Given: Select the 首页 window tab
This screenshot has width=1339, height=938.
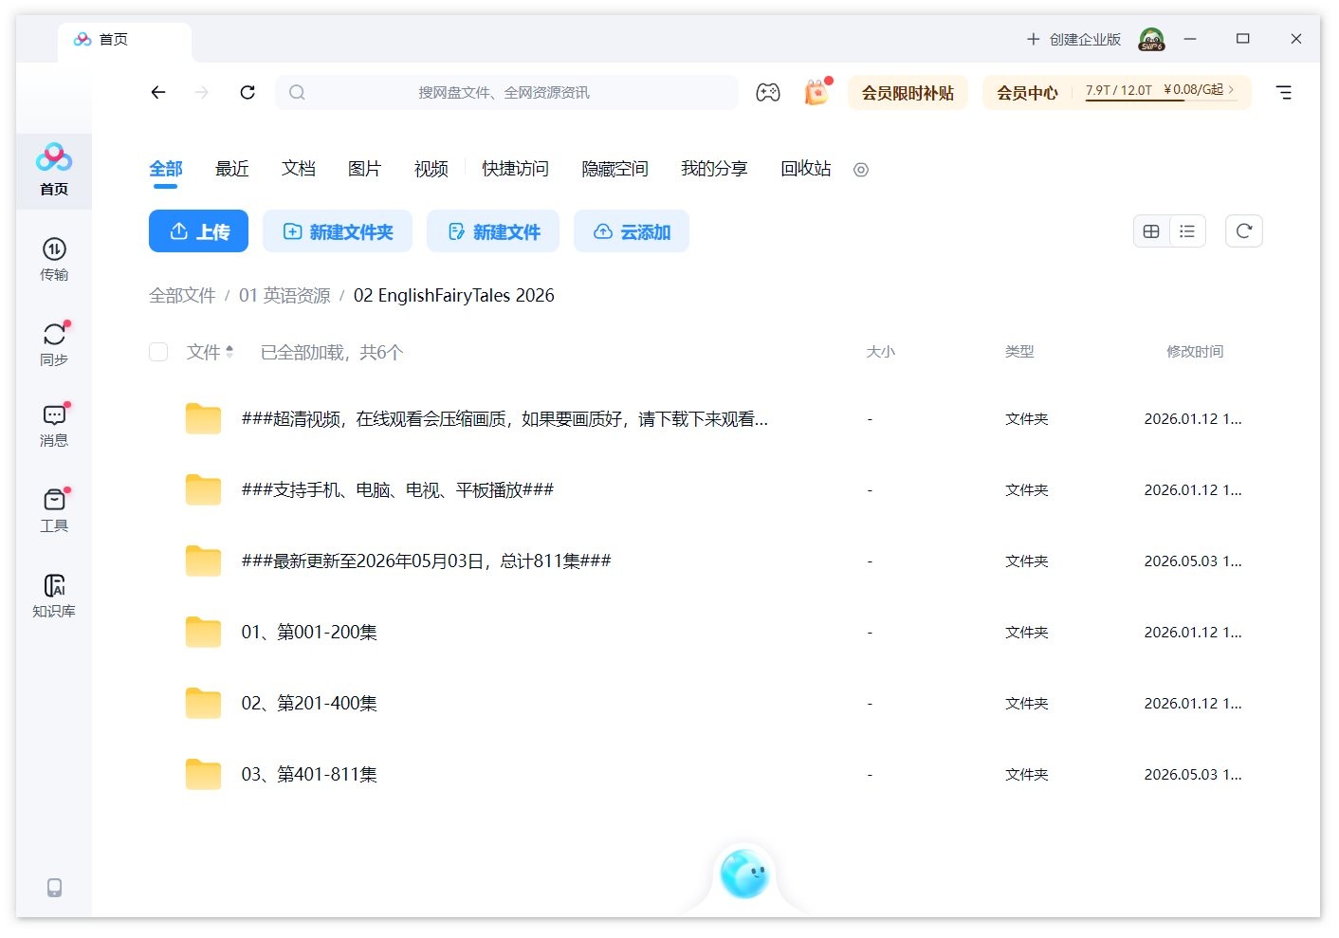Looking at the screenshot, I should click(x=124, y=41).
